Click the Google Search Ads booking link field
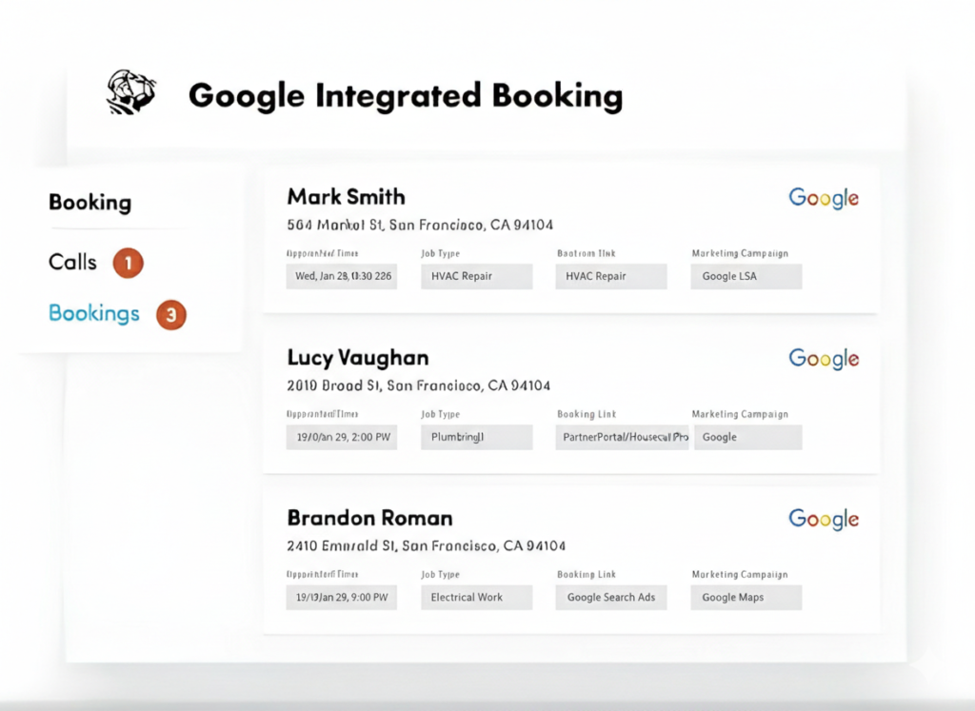 pyautogui.click(x=611, y=597)
